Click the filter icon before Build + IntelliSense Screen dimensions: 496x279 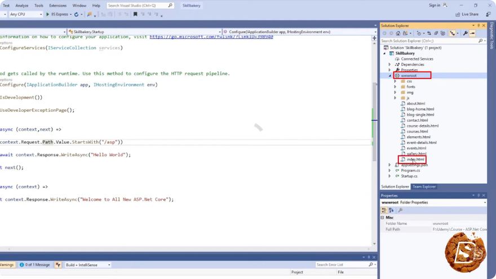[58, 265]
